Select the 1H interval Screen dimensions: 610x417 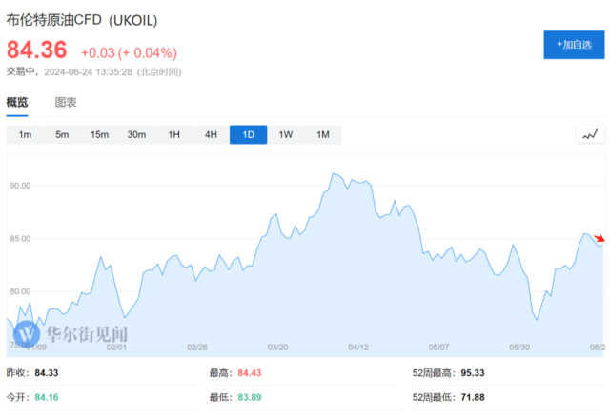pyautogui.click(x=173, y=134)
